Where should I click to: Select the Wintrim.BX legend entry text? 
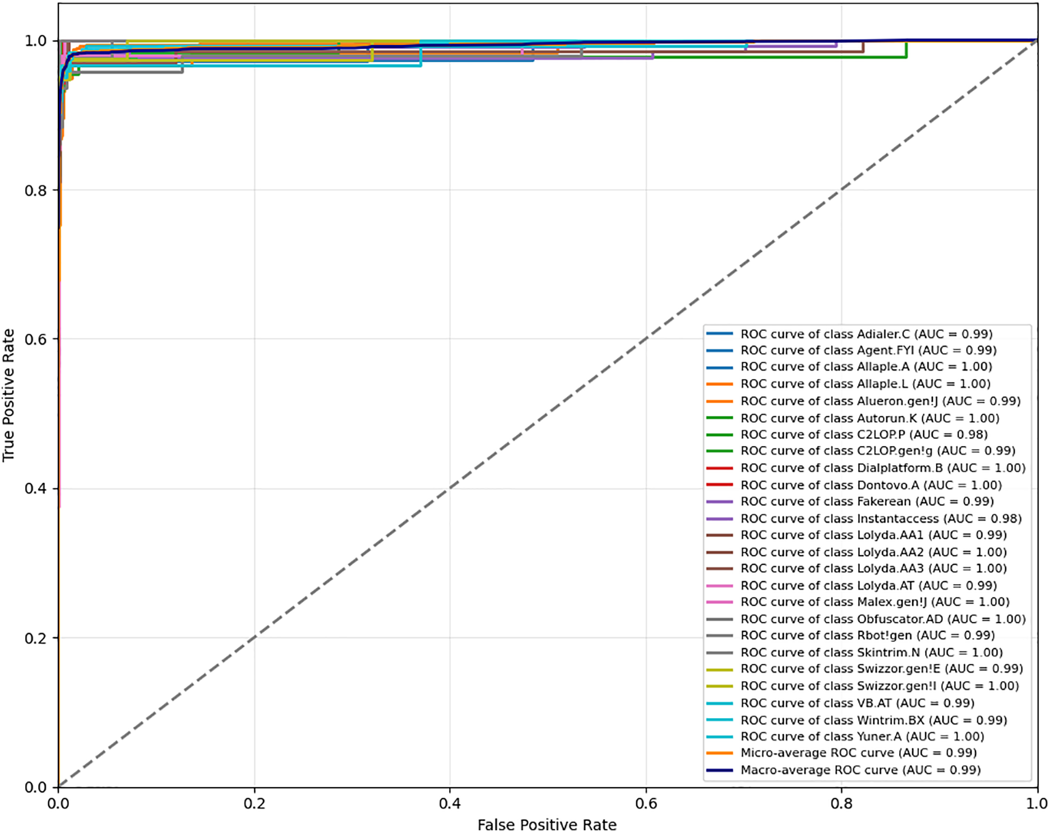click(873, 720)
